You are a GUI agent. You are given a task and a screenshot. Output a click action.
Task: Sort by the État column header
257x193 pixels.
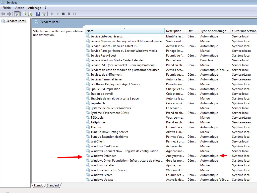tap(190, 31)
